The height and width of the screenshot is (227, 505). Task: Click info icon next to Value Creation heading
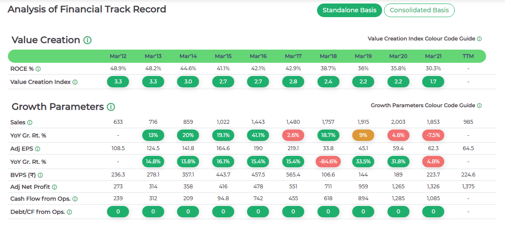[87, 40]
